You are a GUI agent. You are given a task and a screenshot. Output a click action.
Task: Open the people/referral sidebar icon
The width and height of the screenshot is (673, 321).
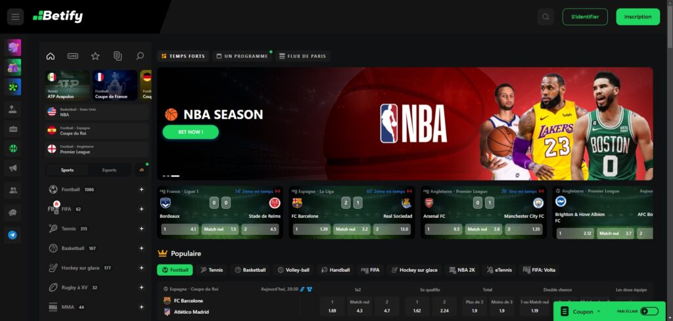[x=13, y=190]
